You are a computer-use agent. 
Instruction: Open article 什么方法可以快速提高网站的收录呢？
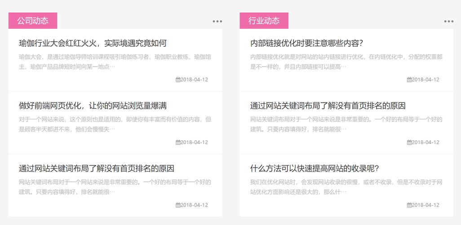(x=315, y=168)
